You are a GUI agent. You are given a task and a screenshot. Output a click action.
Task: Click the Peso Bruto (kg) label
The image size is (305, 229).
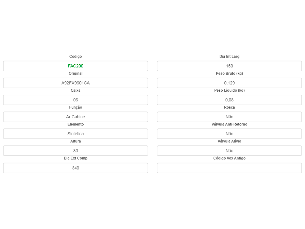(x=229, y=74)
